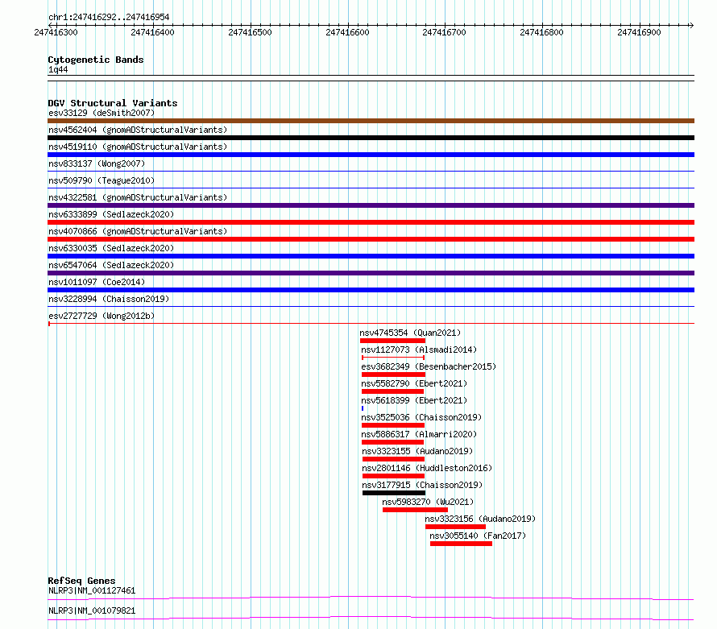Click the esv33129 (deSmith2007) variant label
The height and width of the screenshot is (629, 717).
click(102, 113)
